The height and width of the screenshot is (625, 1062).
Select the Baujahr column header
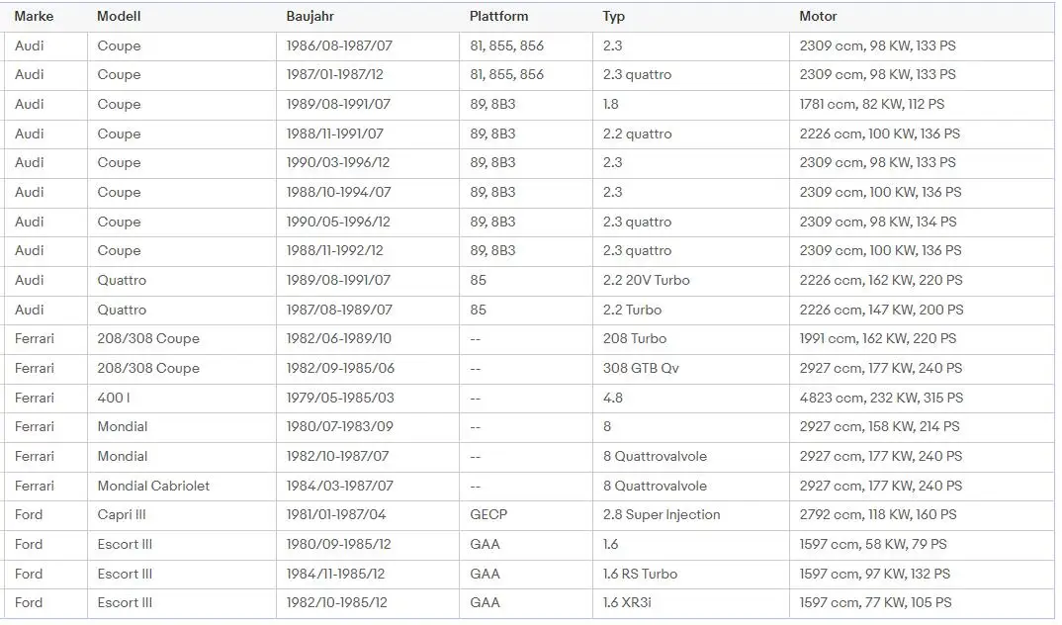pos(309,17)
